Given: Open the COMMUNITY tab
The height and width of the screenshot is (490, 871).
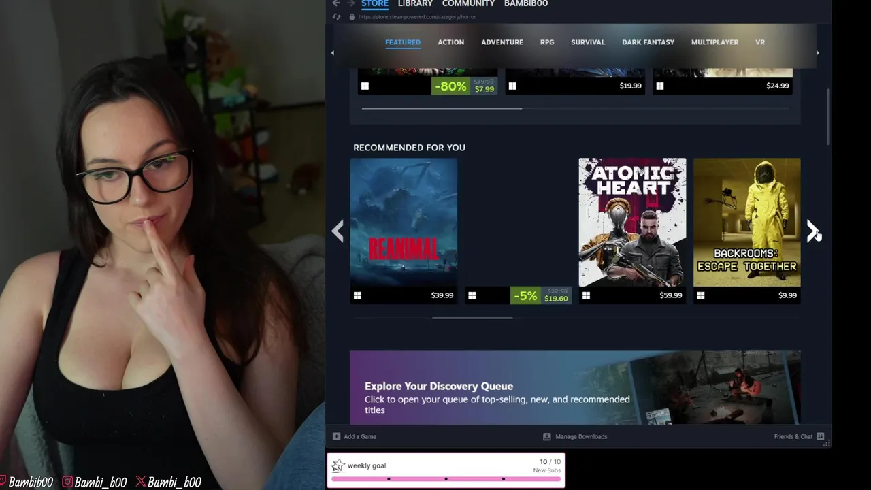Looking at the screenshot, I should click(468, 4).
